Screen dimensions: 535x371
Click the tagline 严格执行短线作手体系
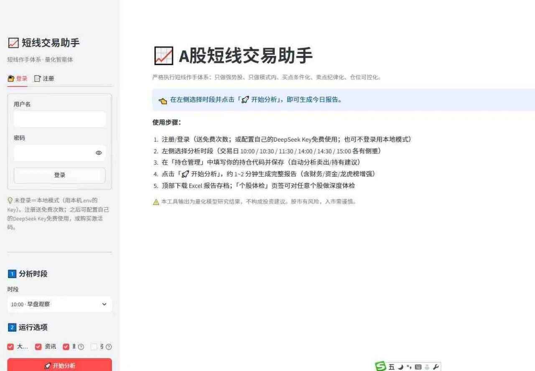[x=267, y=77]
